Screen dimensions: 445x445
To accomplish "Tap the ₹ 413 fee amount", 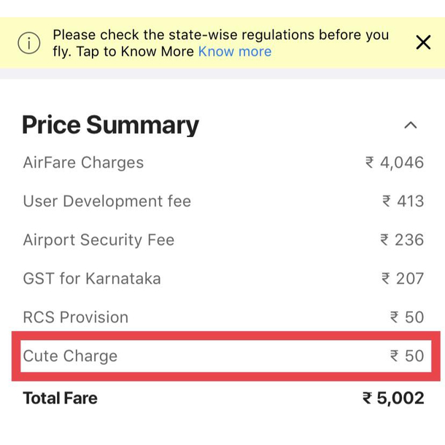I will (403, 201).
